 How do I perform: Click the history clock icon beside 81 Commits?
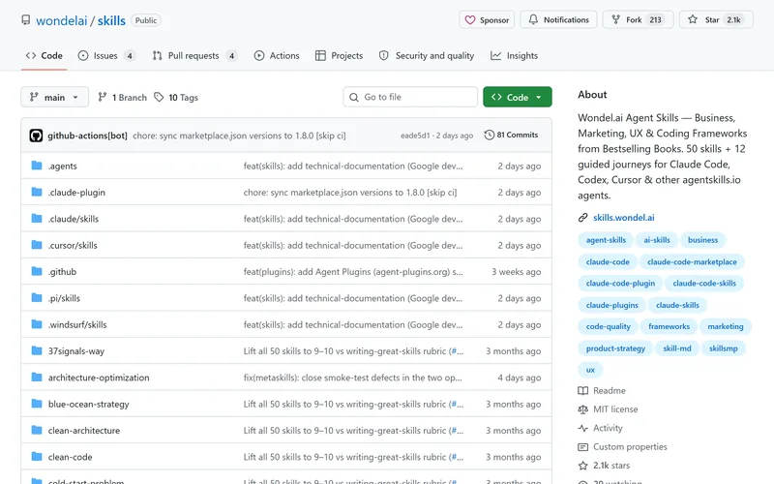[x=489, y=135]
